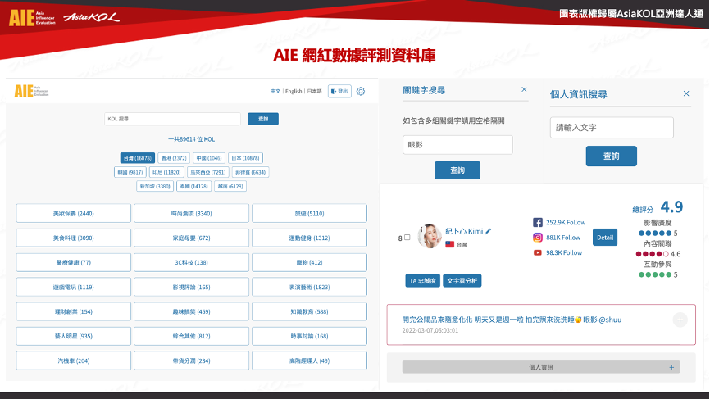This screenshot has width=710, height=399.
Task: Switch language to 日本語
Action: pyautogui.click(x=314, y=92)
